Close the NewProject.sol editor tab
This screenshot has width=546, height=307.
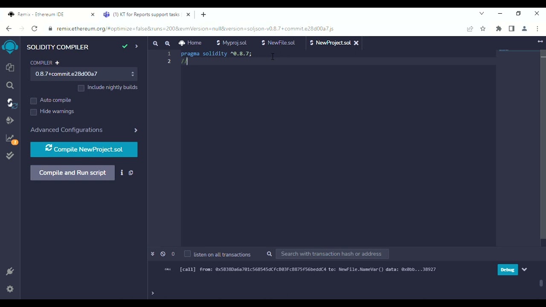pos(356,43)
